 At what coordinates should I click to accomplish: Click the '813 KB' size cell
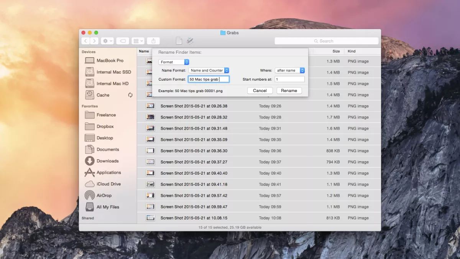point(333,218)
